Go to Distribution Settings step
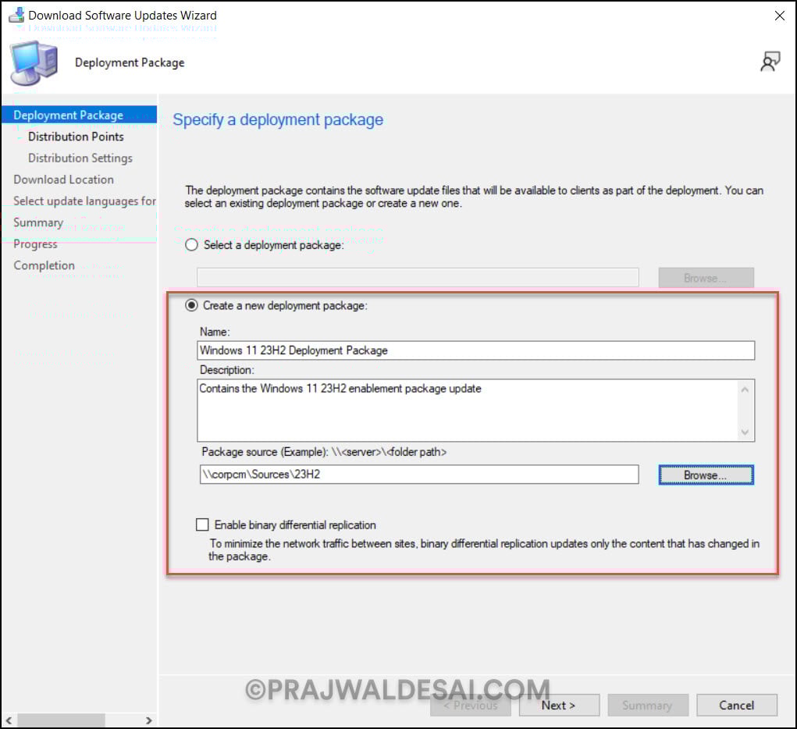Viewport: 797px width, 729px height. tap(80, 158)
